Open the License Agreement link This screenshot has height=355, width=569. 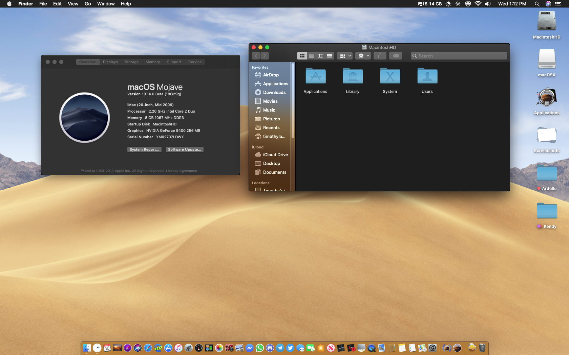pos(182,171)
